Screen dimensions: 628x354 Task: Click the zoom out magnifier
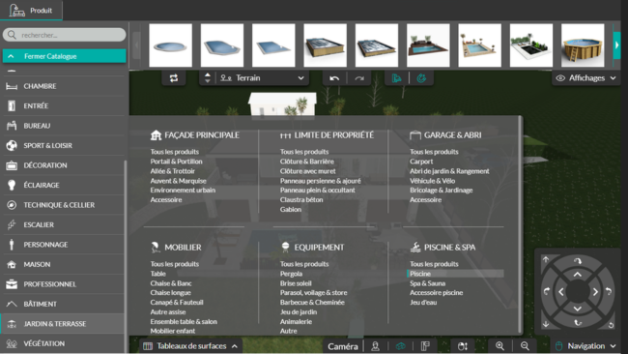[525, 346]
